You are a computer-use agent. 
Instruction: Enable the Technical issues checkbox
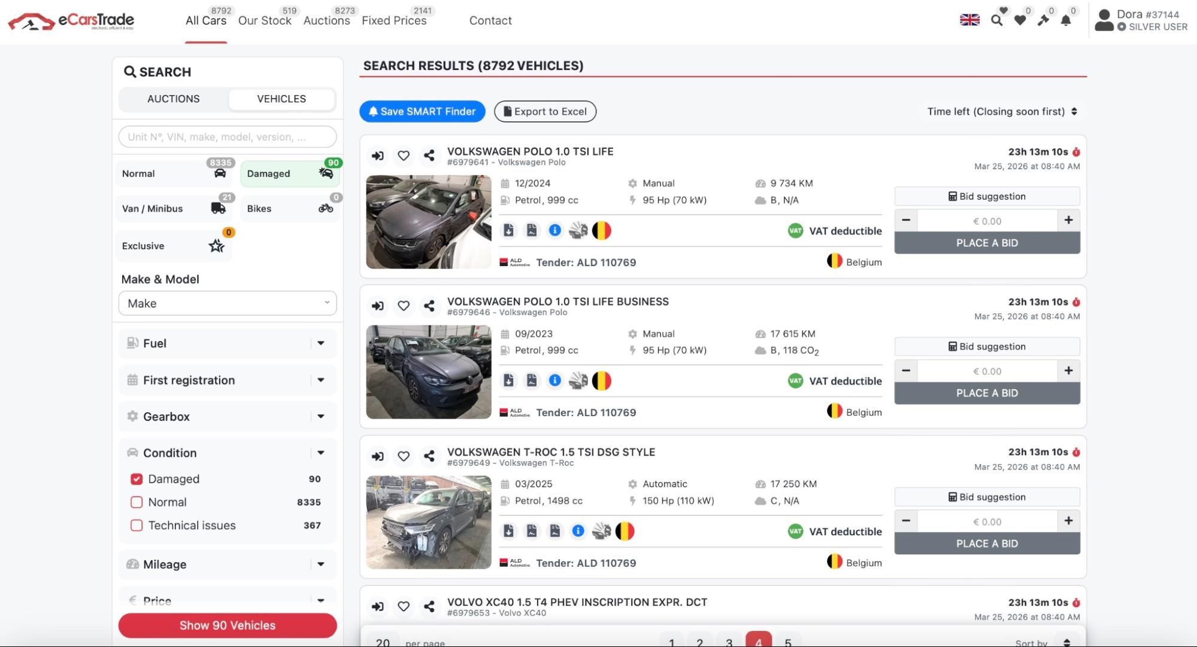(137, 526)
